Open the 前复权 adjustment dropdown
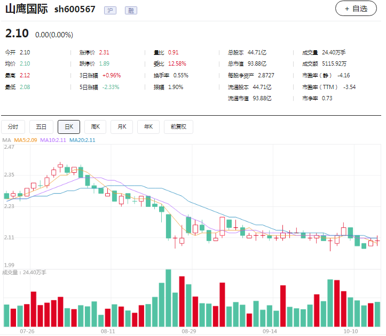Screen dimensions: 386x336 click(x=178, y=127)
